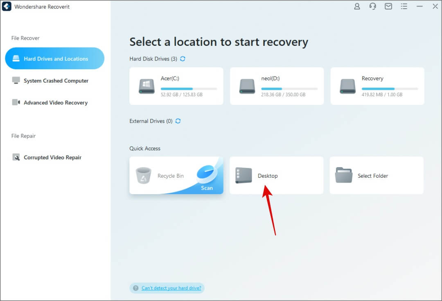Image resolution: width=442 pixels, height=301 pixels.
Task: Click the Recycle Bin label
Action: click(x=171, y=176)
